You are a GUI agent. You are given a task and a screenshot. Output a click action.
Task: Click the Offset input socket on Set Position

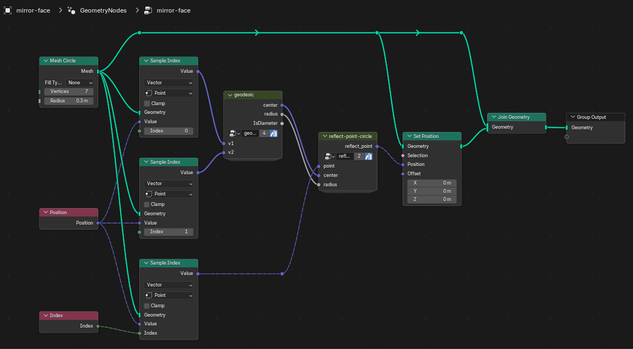(x=403, y=174)
